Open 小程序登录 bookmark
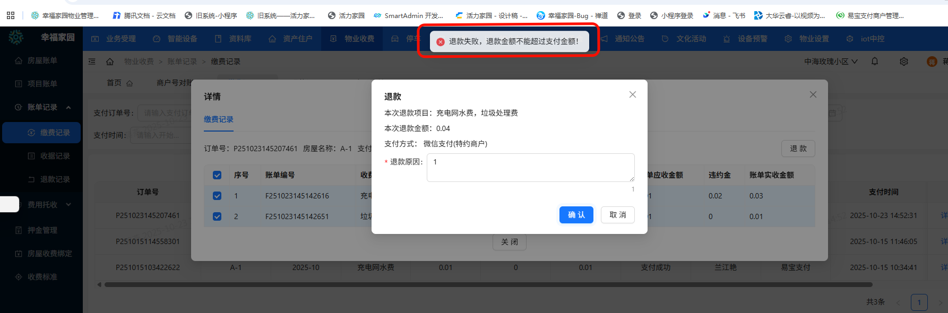This screenshot has height=313, width=948. pyautogui.click(x=672, y=15)
